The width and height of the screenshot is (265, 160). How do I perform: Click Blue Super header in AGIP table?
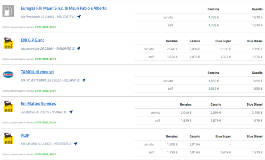click(x=223, y=137)
